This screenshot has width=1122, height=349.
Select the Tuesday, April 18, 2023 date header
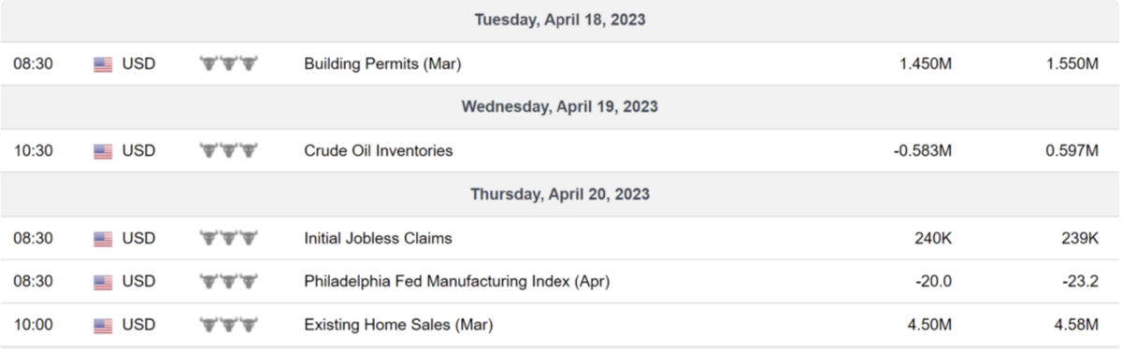[x=560, y=20]
